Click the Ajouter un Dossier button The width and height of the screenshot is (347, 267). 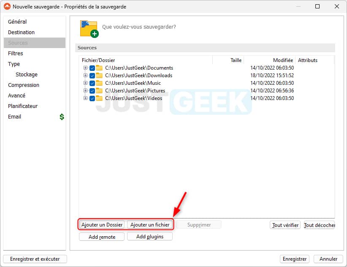click(x=102, y=224)
